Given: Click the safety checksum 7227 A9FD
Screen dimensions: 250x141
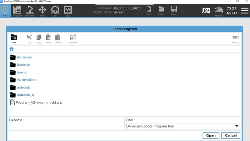Looking at the screenshot, I should 232,11.
